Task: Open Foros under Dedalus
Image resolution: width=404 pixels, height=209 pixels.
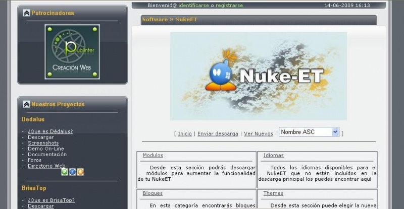Action: click(x=34, y=160)
